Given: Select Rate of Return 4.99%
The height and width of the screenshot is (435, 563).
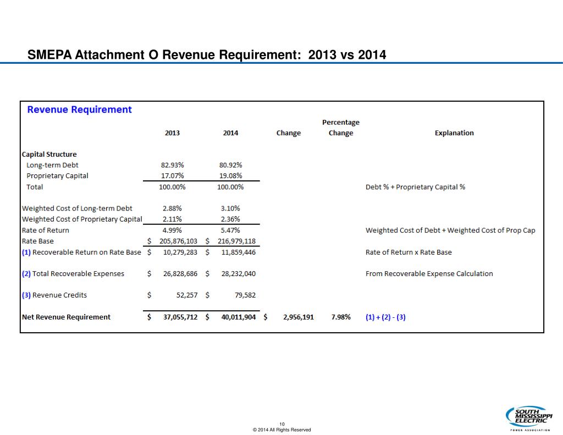Looking at the screenshot, I should point(172,230).
